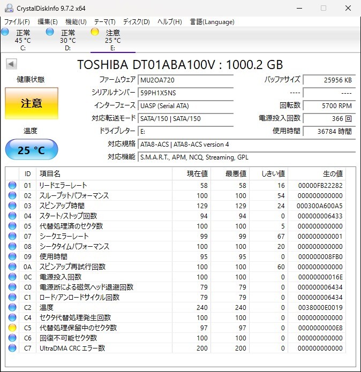Click status orb of row 09 使用時間

tap(12, 256)
